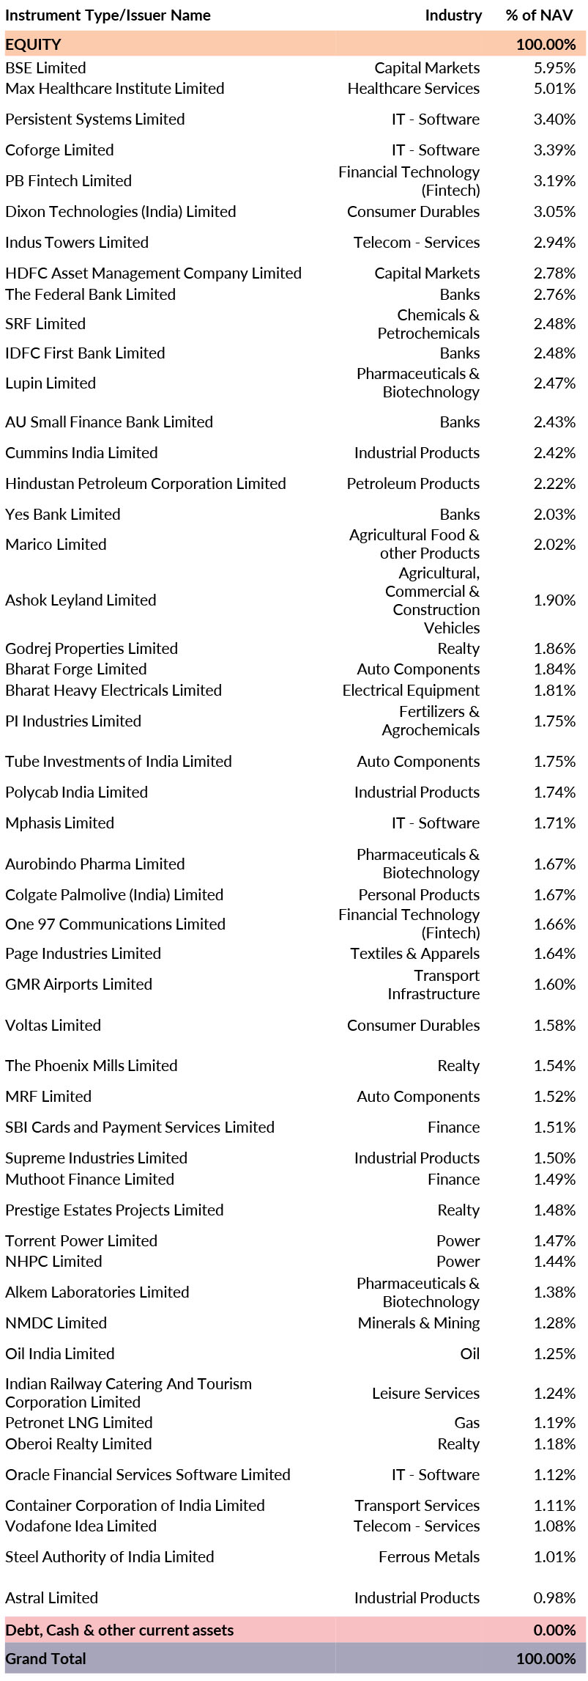The height and width of the screenshot is (1681, 588).
Task: Click the BSE Limited issuer name
Action: [x=45, y=68]
